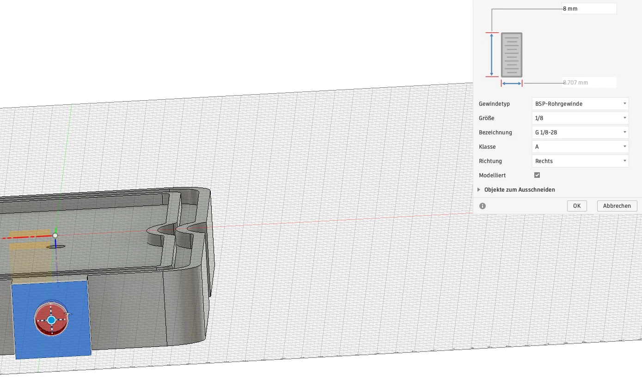Open the Gewindetyp dropdown showing BSP-Rohrgewinde
642x381 pixels.
click(580, 104)
